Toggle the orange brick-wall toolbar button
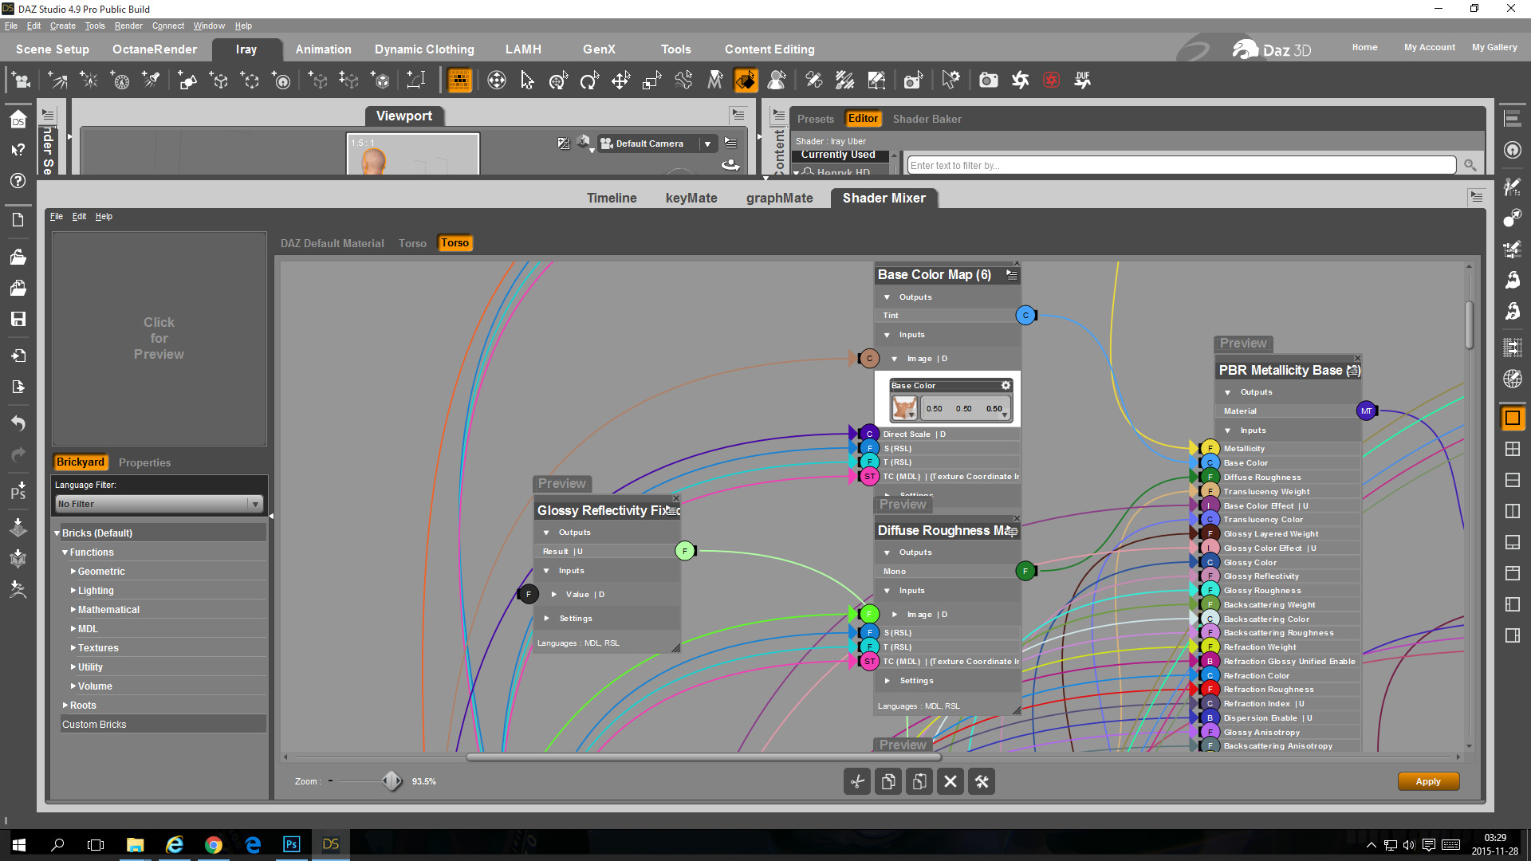 click(459, 81)
